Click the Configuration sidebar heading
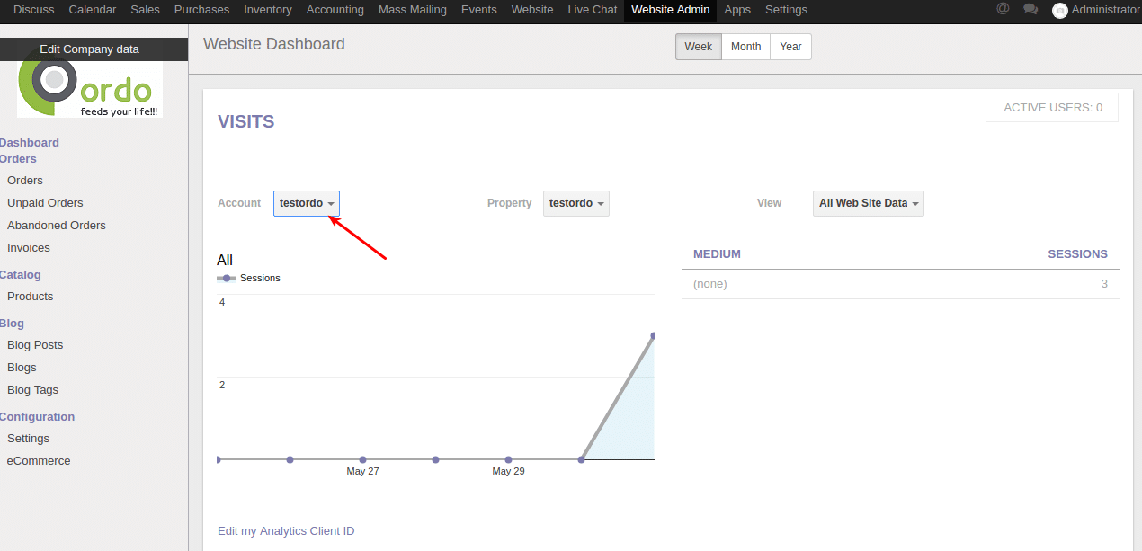 (37, 417)
